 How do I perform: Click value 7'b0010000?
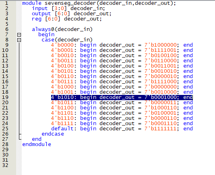(x=161, y=92)
